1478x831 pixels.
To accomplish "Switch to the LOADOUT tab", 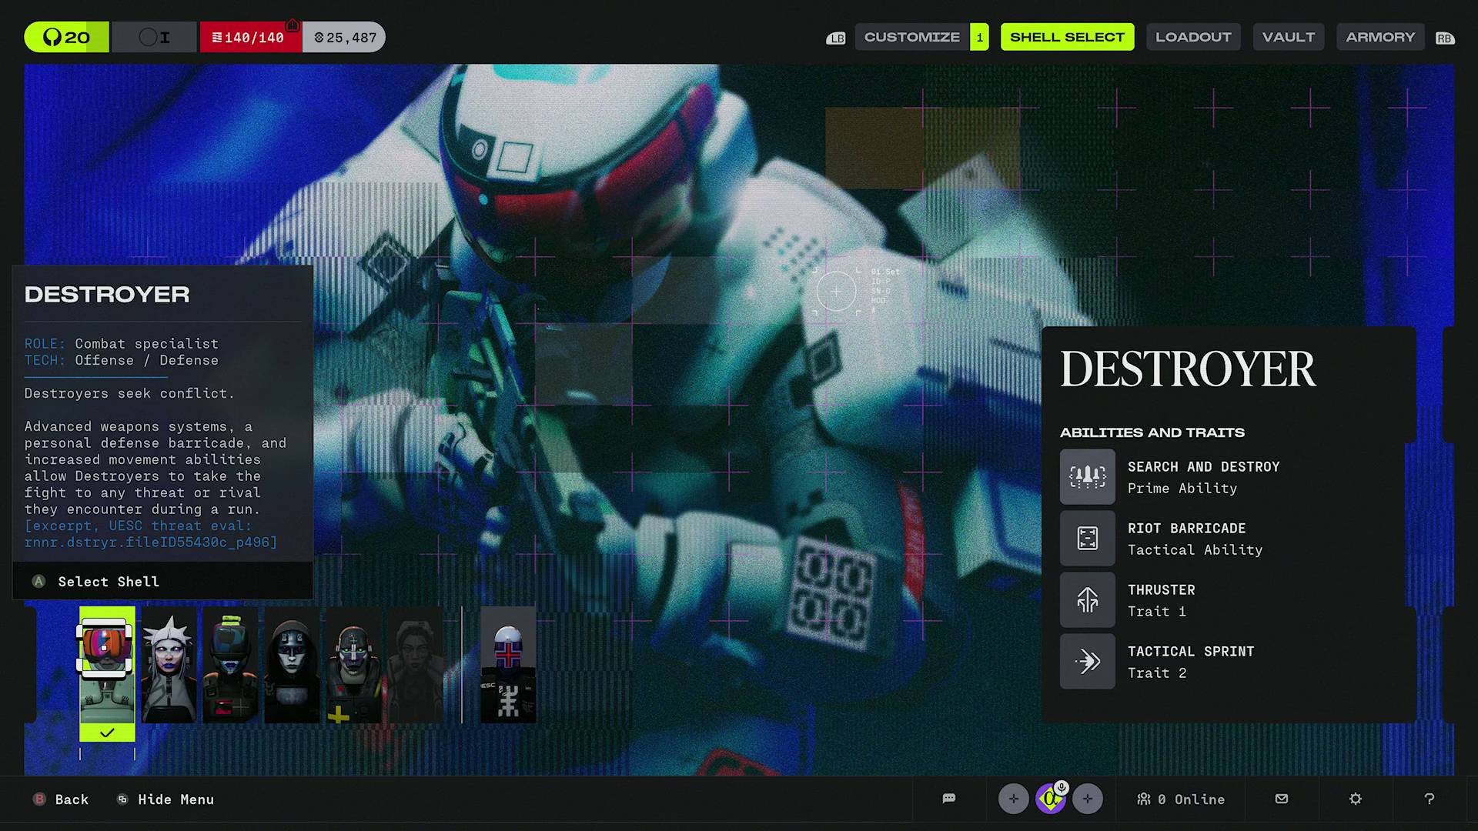I will pos(1193,36).
